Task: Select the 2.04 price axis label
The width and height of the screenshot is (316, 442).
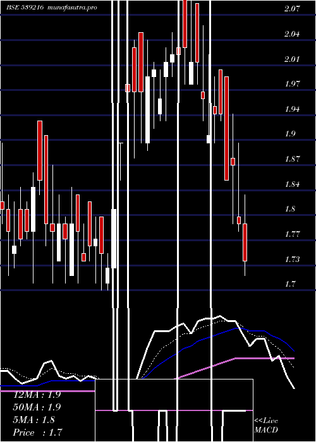Action: coord(292,34)
